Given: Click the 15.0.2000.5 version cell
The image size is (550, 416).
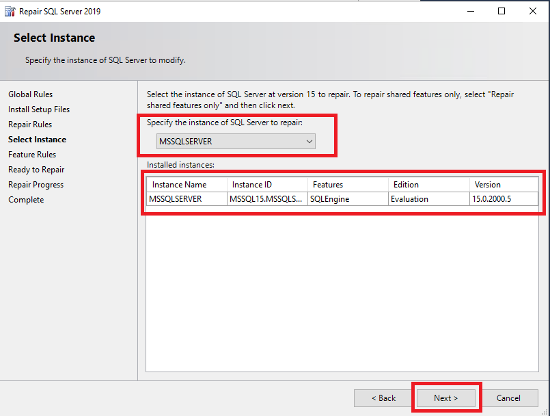Looking at the screenshot, I should pos(504,199).
